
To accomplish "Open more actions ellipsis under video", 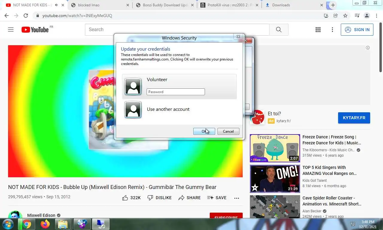I will tap(237, 198).
